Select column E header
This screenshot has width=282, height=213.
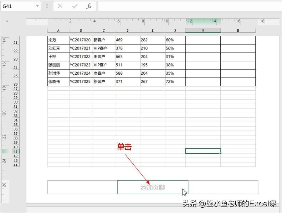pyautogui.click(x=153, y=30)
